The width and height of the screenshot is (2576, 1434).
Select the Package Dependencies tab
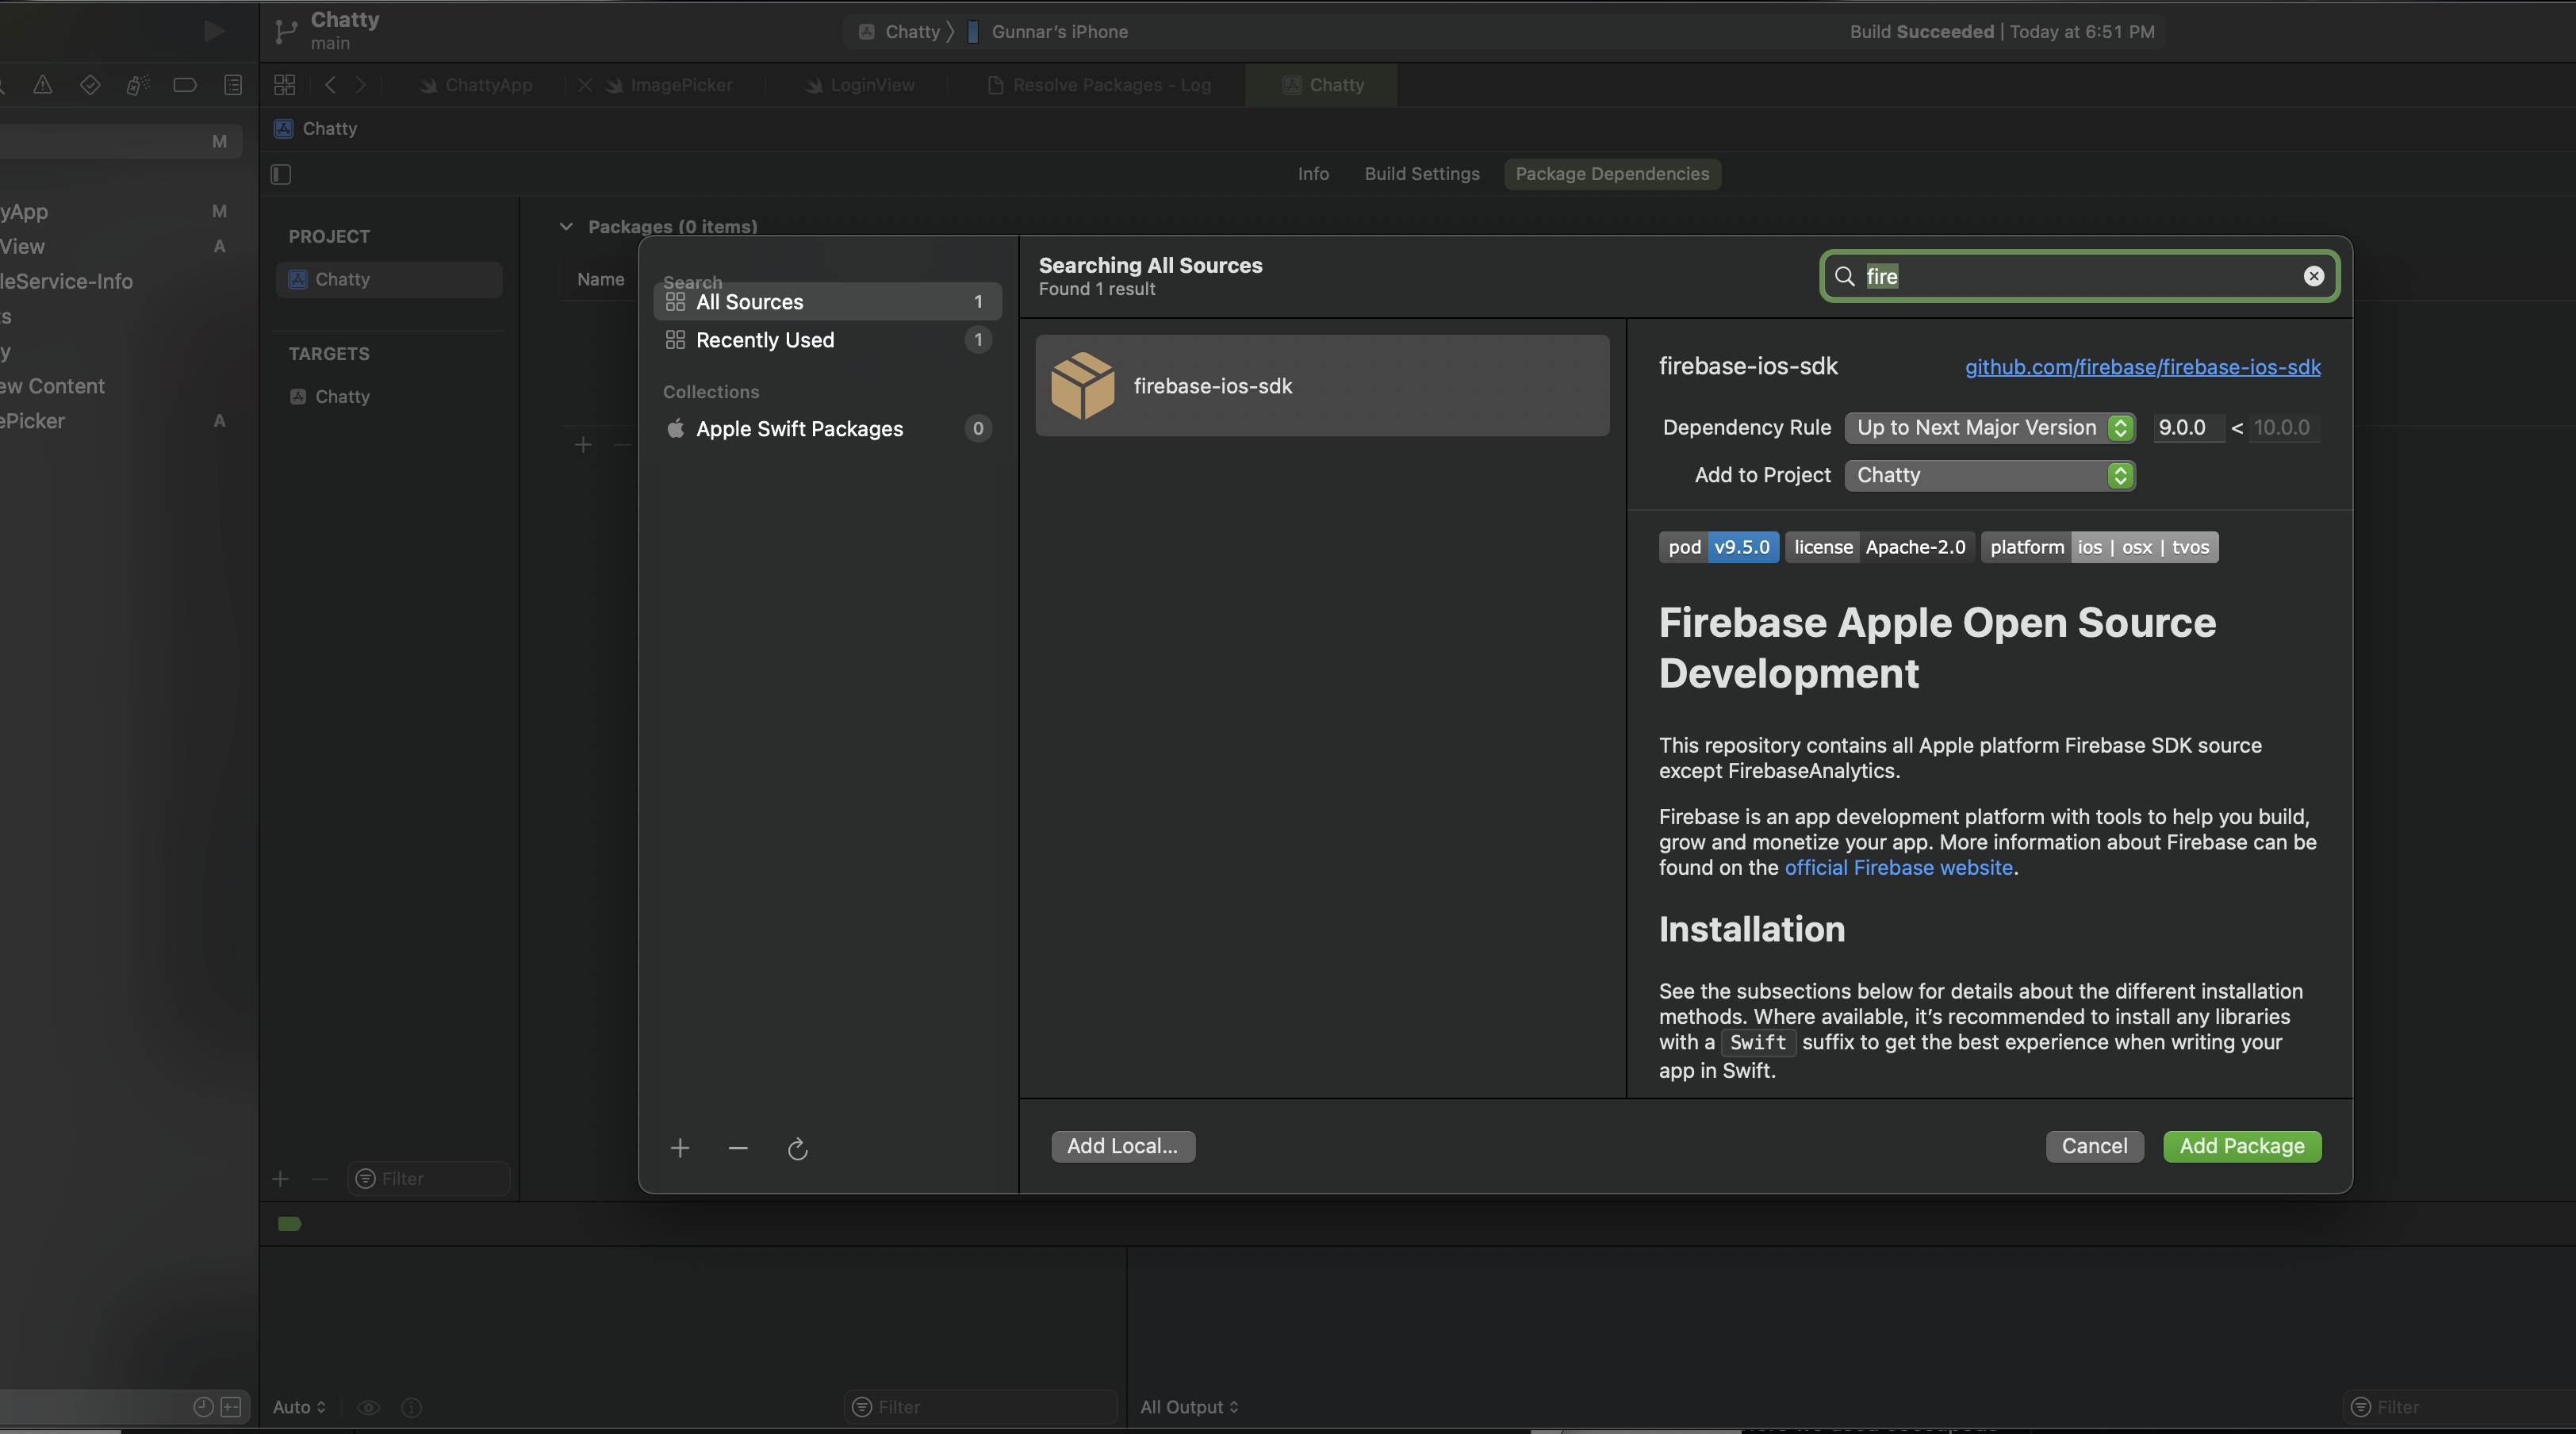[x=1612, y=174]
